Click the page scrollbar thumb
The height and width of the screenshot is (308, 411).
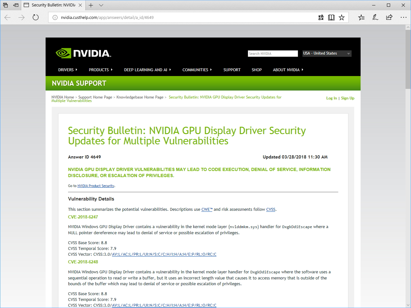[x=408, y=59]
